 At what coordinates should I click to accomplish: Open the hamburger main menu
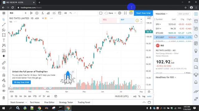point(4,13)
